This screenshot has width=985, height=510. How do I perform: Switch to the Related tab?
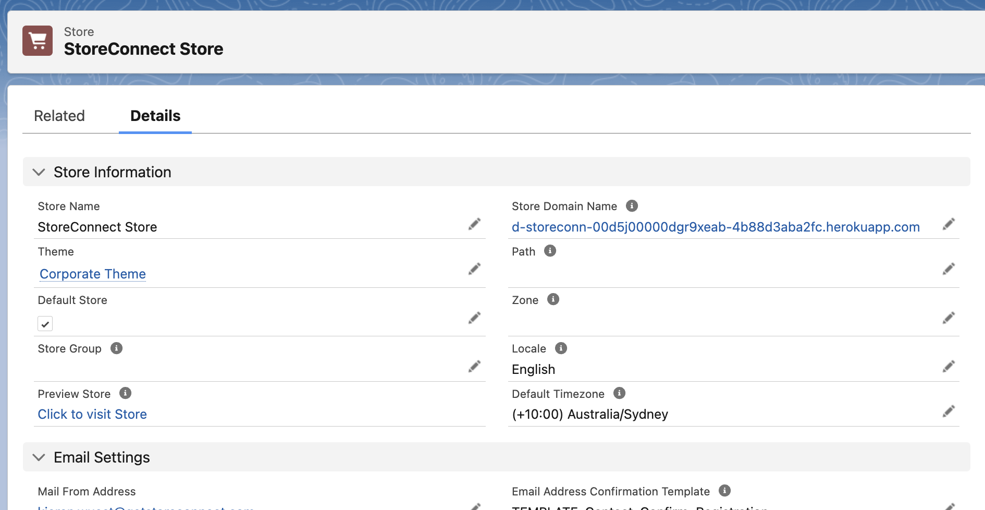(59, 116)
